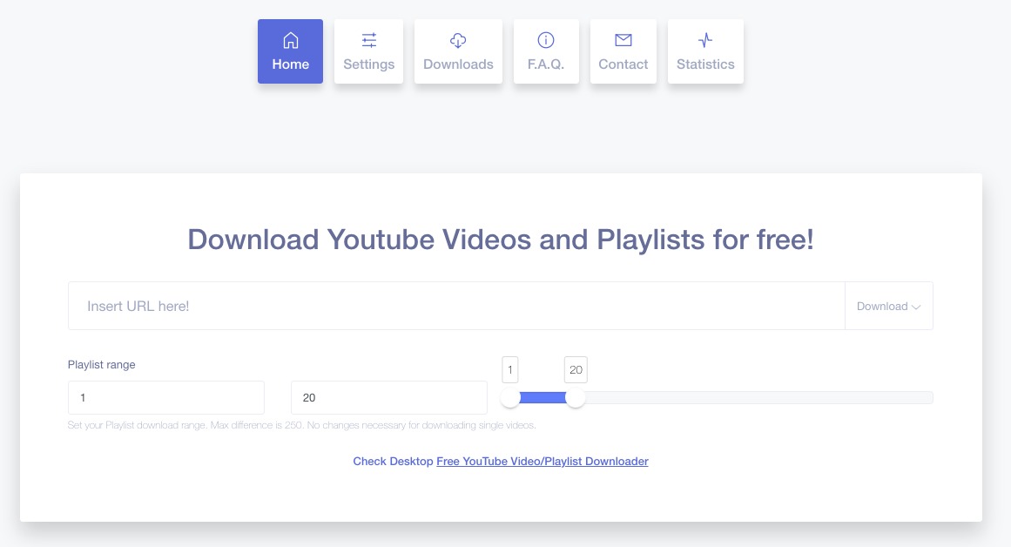Open the Contact tab label
The image size is (1011, 547).
point(623,64)
